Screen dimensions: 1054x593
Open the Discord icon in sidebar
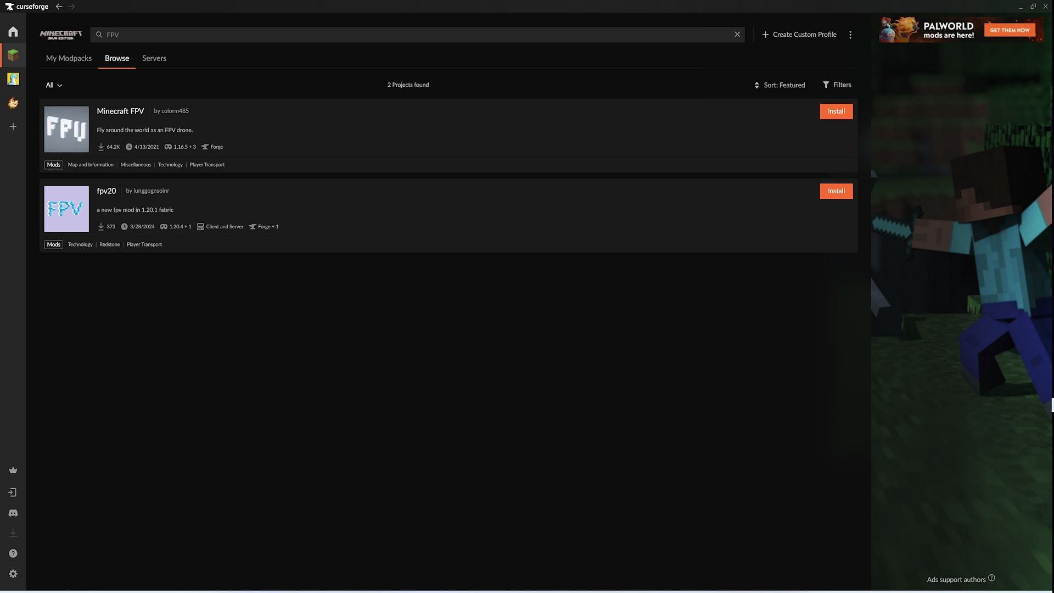[x=13, y=513]
